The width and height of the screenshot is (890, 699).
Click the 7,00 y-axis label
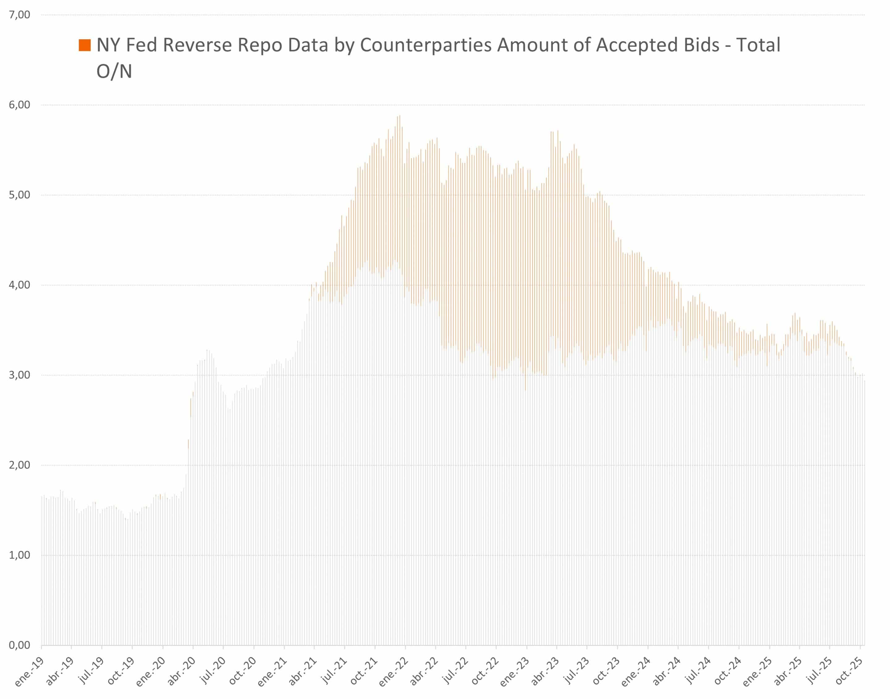click(x=20, y=15)
